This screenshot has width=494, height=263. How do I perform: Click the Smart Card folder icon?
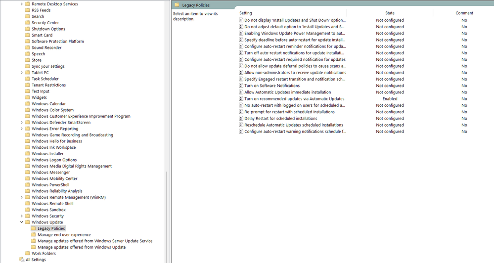click(27, 35)
